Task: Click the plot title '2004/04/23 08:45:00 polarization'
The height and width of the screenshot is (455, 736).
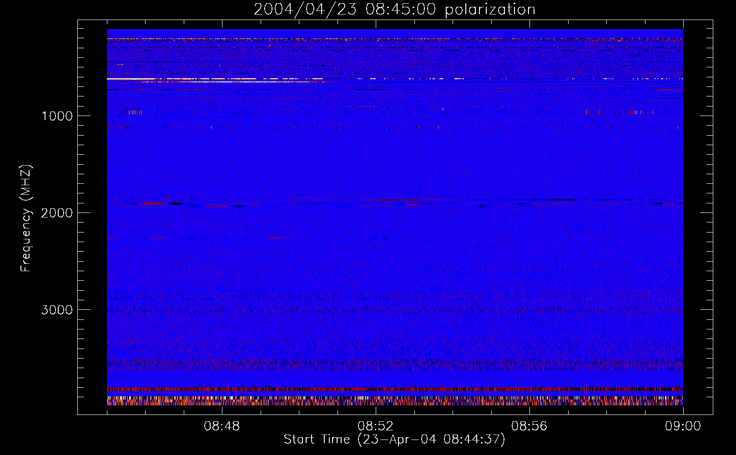Action: 394,10
